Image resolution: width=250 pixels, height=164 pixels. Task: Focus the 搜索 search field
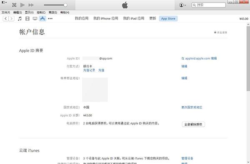click(x=209, y=5)
